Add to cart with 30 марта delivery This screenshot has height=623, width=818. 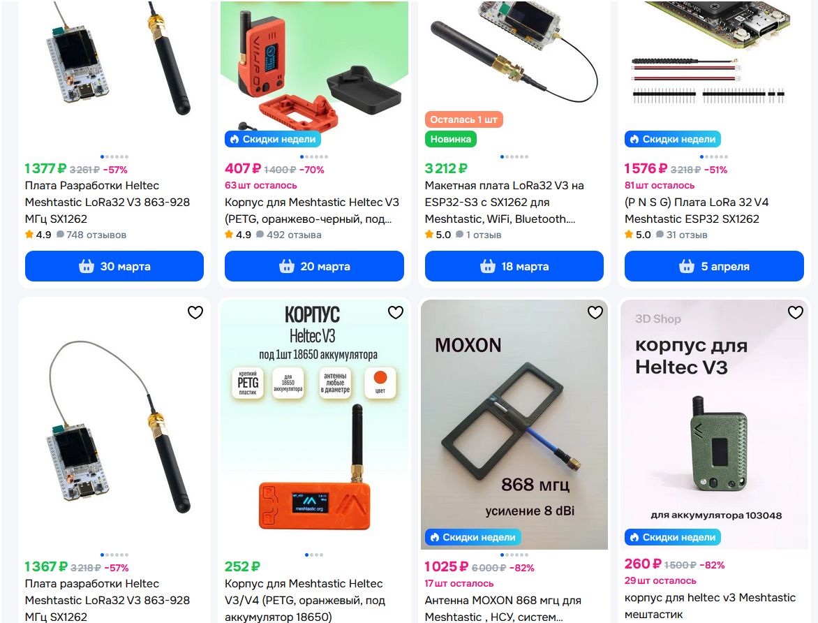click(x=114, y=266)
